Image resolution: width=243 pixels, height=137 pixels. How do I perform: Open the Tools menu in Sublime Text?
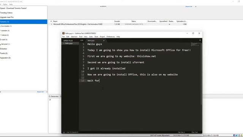pos(96,37)
